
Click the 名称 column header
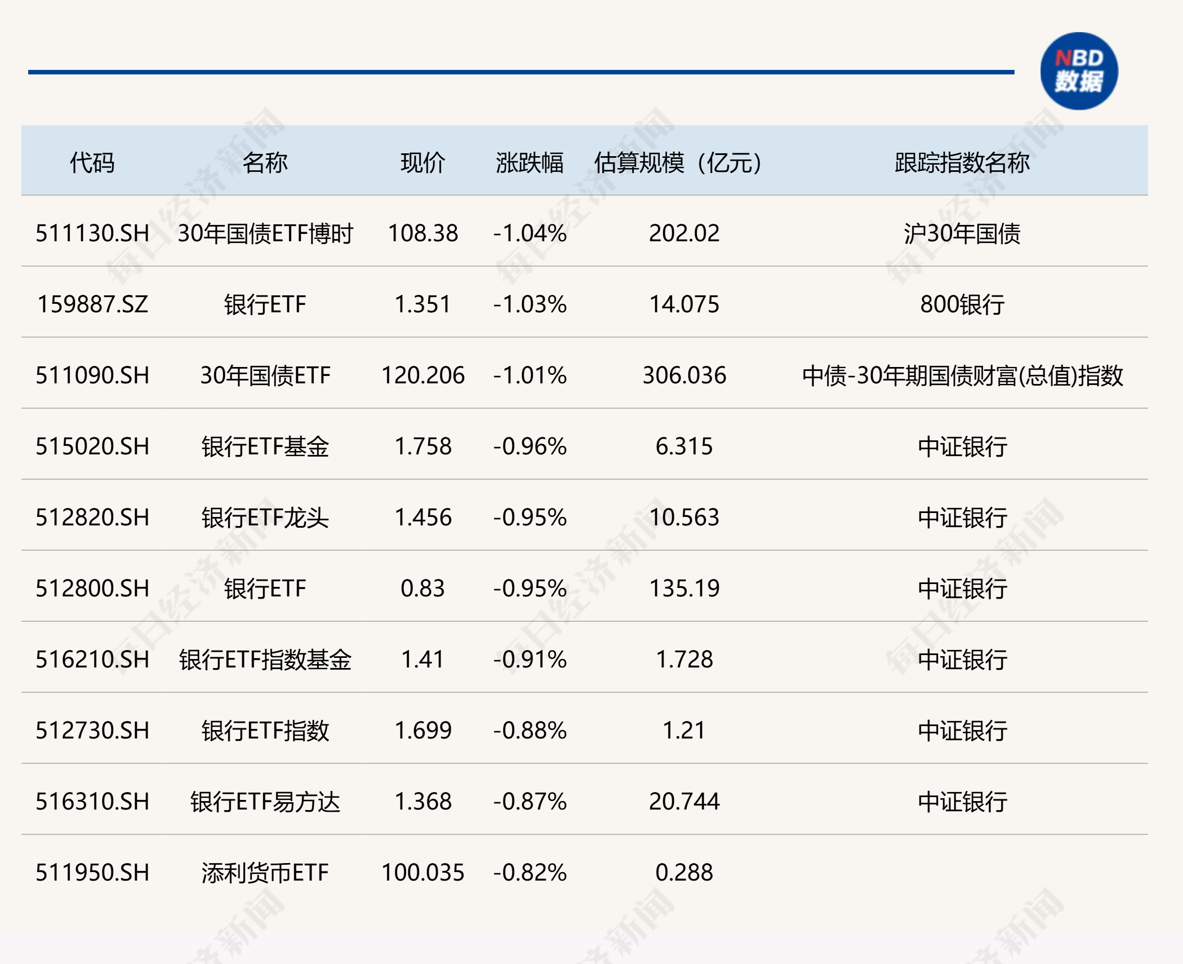tap(265, 162)
